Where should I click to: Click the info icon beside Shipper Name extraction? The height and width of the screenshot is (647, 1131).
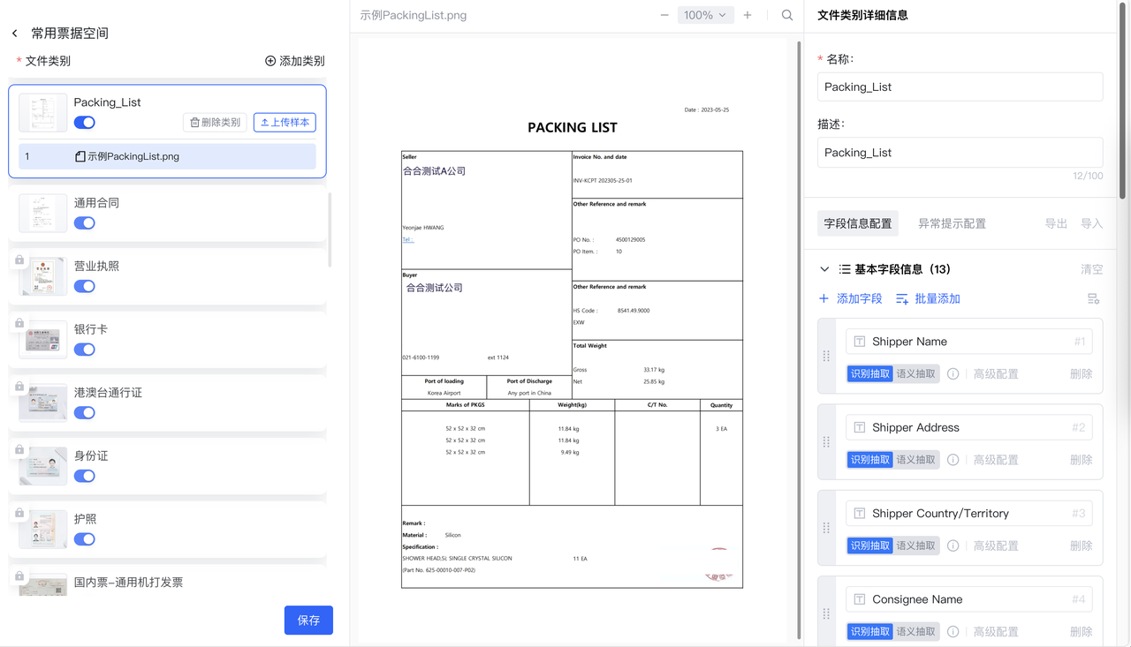point(952,373)
